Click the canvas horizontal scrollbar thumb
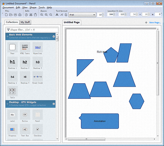Screen dimensions: 164x146 pyautogui.click(x=86, y=139)
